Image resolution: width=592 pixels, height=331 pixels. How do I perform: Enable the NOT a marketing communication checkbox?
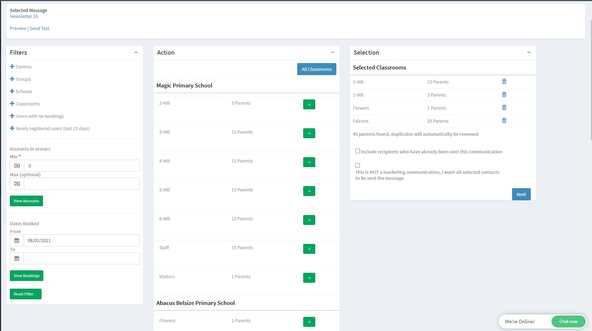(357, 165)
